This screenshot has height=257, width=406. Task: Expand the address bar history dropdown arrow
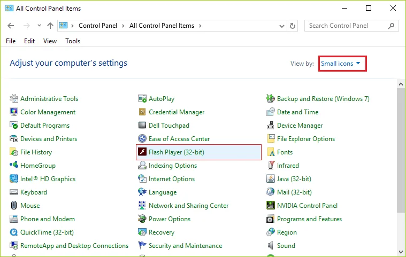click(282, 26)
